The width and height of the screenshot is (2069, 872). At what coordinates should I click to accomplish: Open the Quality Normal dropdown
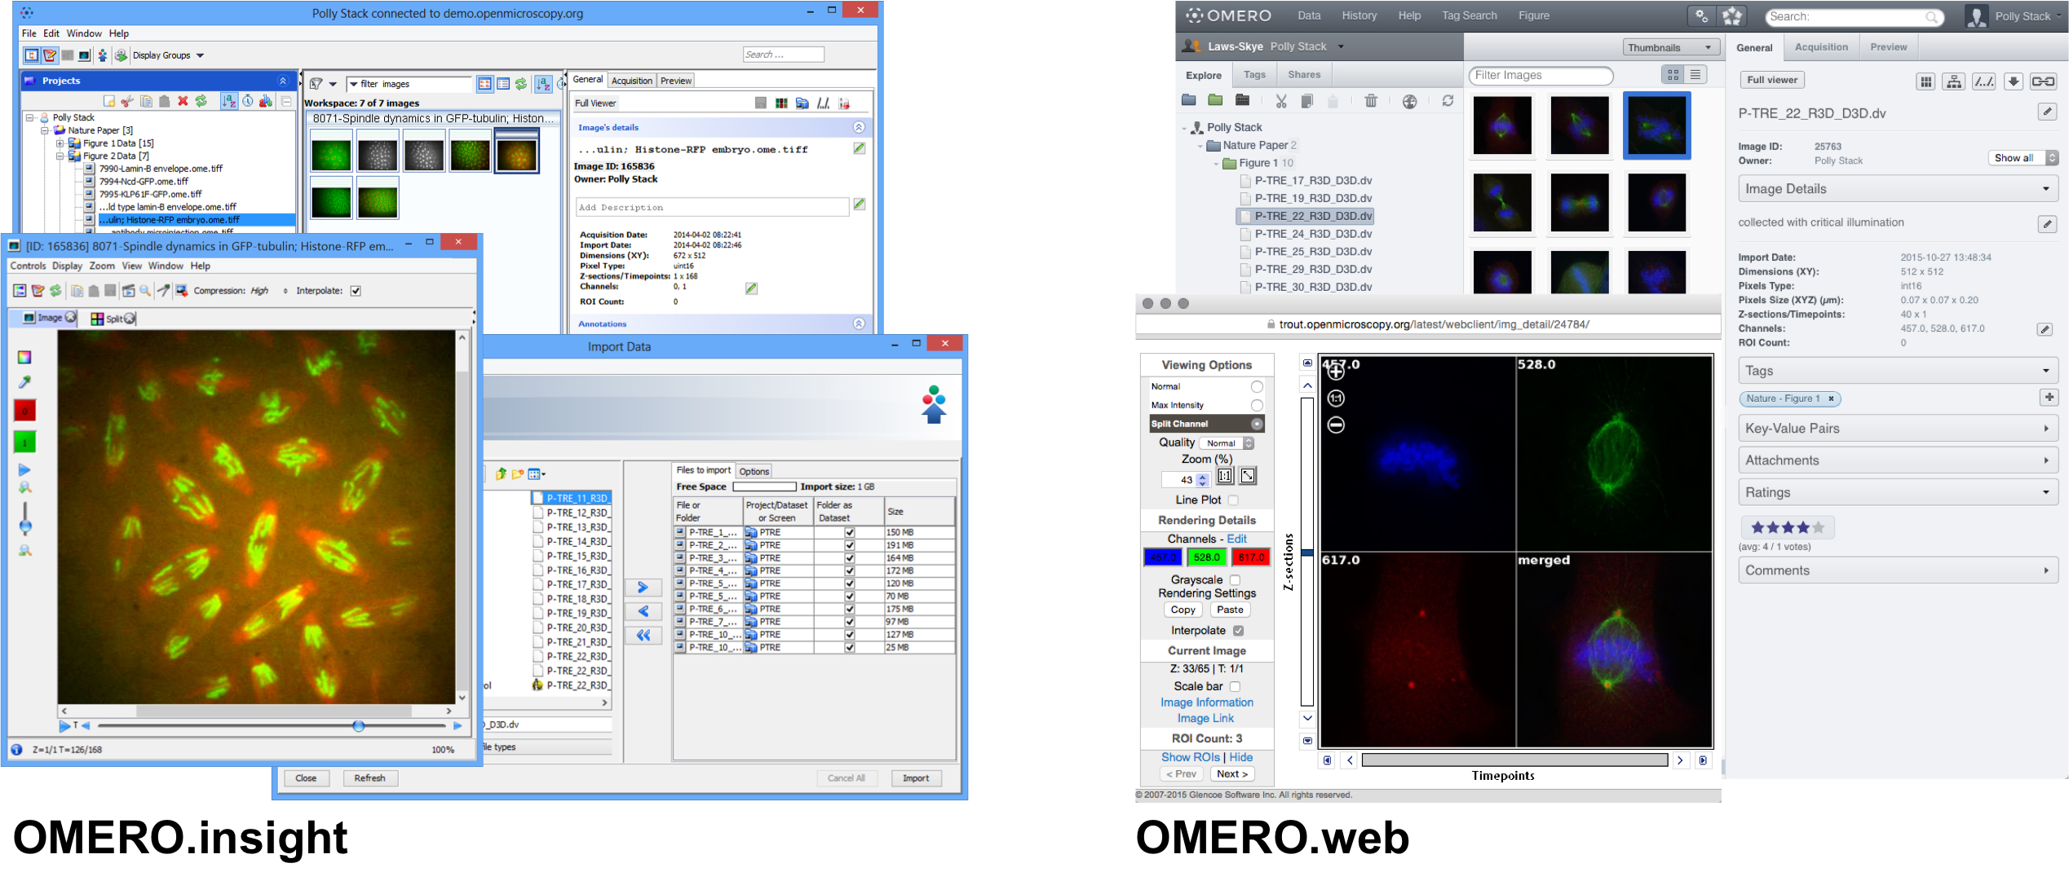click(1227, 443)
